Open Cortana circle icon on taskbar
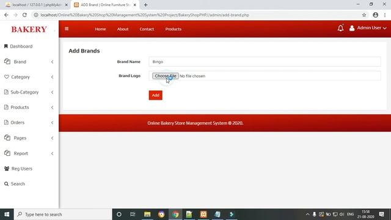 click(x=119, y=215)
